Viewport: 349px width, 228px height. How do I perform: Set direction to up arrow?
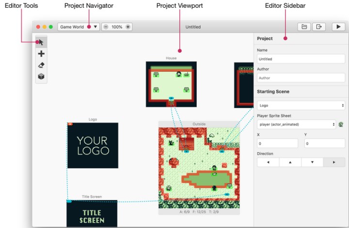[290, 163]
